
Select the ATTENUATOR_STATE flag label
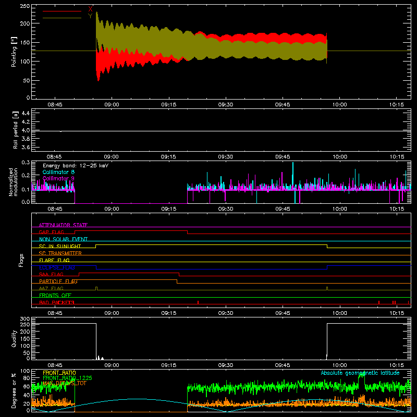[x=63, y=225]
